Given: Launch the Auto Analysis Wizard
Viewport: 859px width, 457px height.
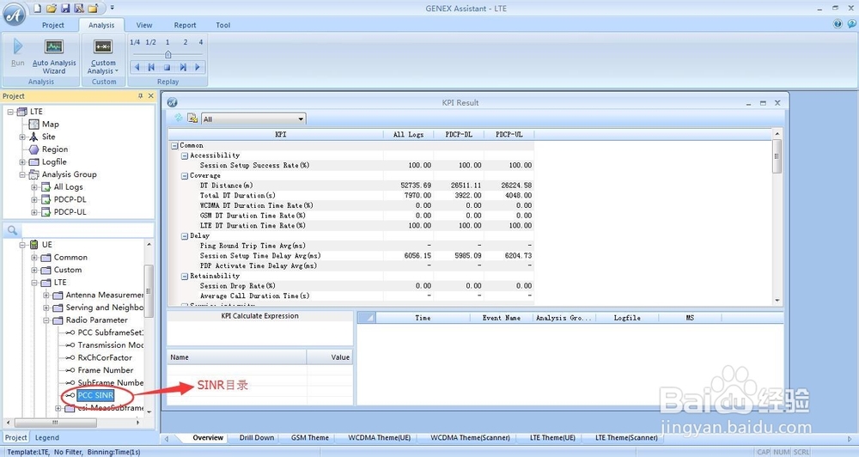Looking at the screenshot, I should tap(53, 57).
